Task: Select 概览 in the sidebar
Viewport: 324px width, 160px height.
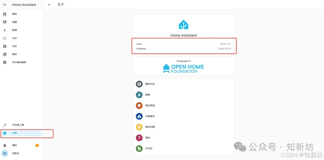Action: (x=22, y=14)
